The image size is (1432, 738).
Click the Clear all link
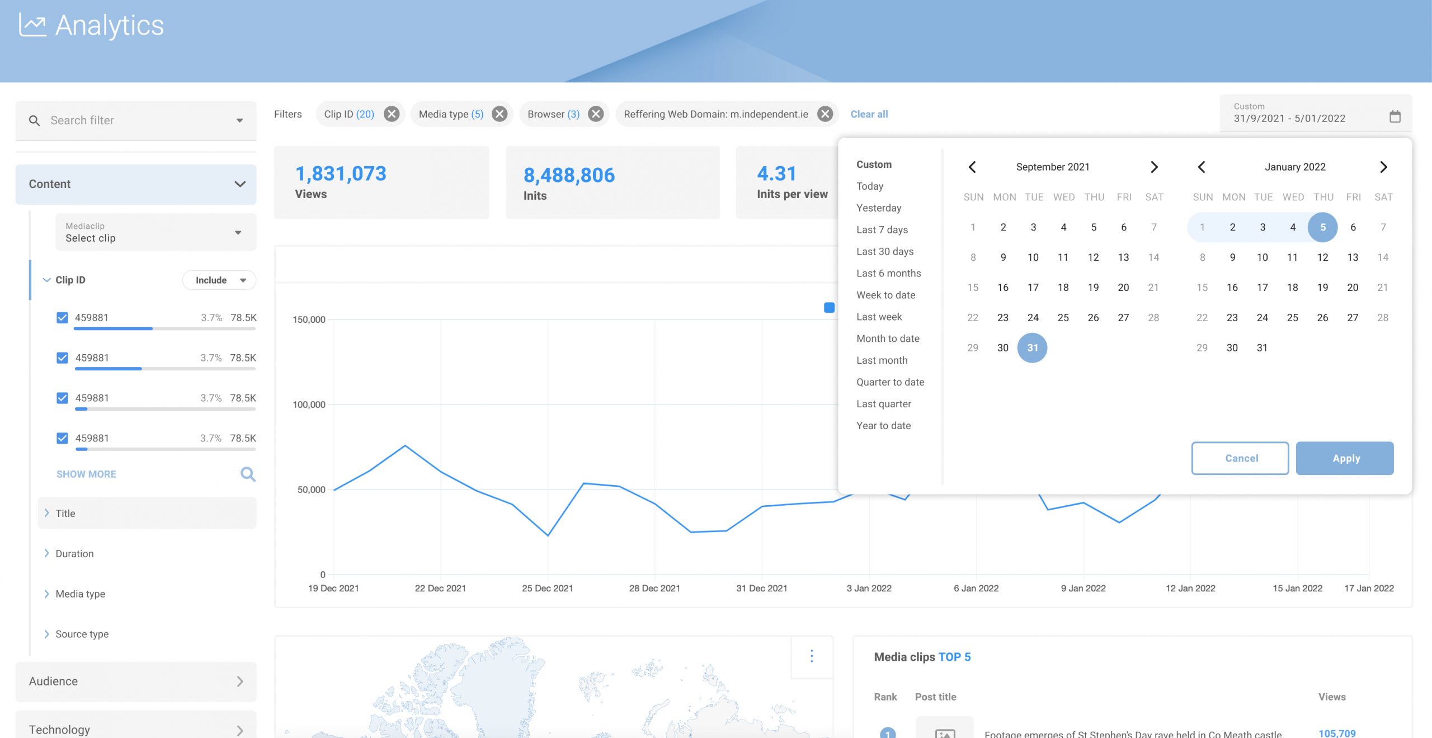pos(869,114)
